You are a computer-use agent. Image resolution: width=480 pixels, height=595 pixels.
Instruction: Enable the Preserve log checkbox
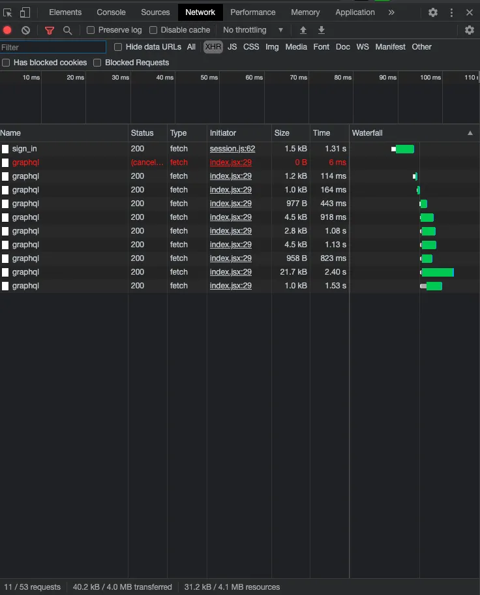click(x=91, y=30)
